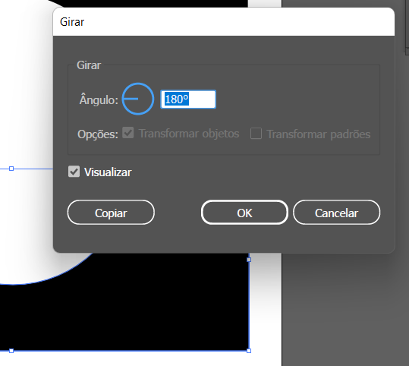Toggle the Transformar objetos checkbox
Viewport: 409px width, 366px height.
click(x=128, y=133)
